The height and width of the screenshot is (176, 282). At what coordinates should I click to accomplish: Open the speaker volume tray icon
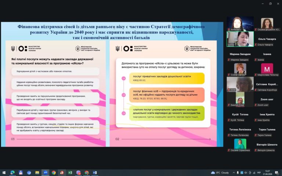(x=246, y=173)
